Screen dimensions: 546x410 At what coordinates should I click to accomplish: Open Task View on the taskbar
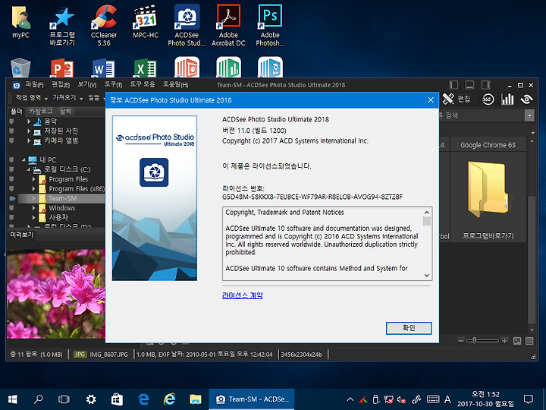[x=64, y=399]
